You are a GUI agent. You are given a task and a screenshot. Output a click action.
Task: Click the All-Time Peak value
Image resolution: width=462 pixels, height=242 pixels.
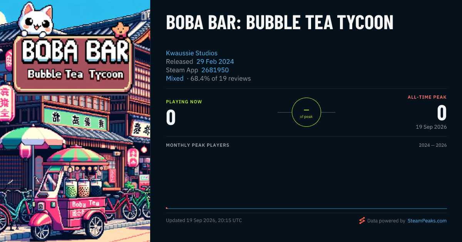pos(442,113)
